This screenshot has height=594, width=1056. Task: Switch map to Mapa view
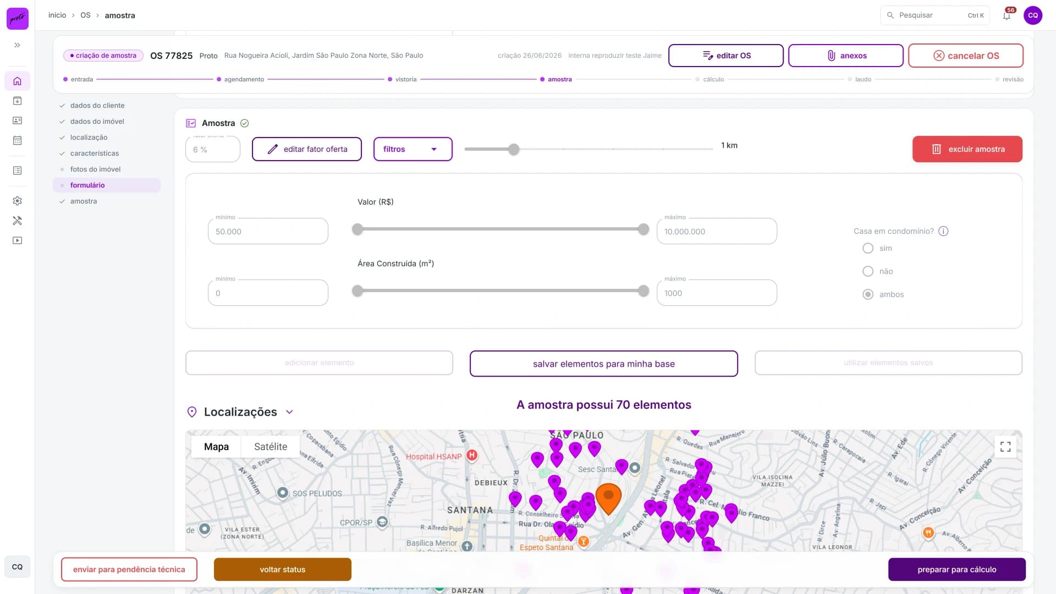pos(216,447)
